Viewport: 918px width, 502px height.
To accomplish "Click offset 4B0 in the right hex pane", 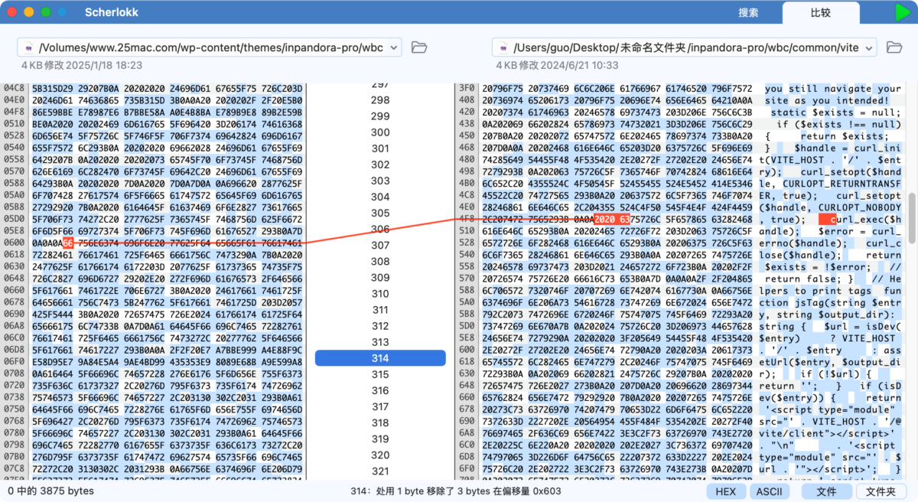I will (x=466, y=184).
